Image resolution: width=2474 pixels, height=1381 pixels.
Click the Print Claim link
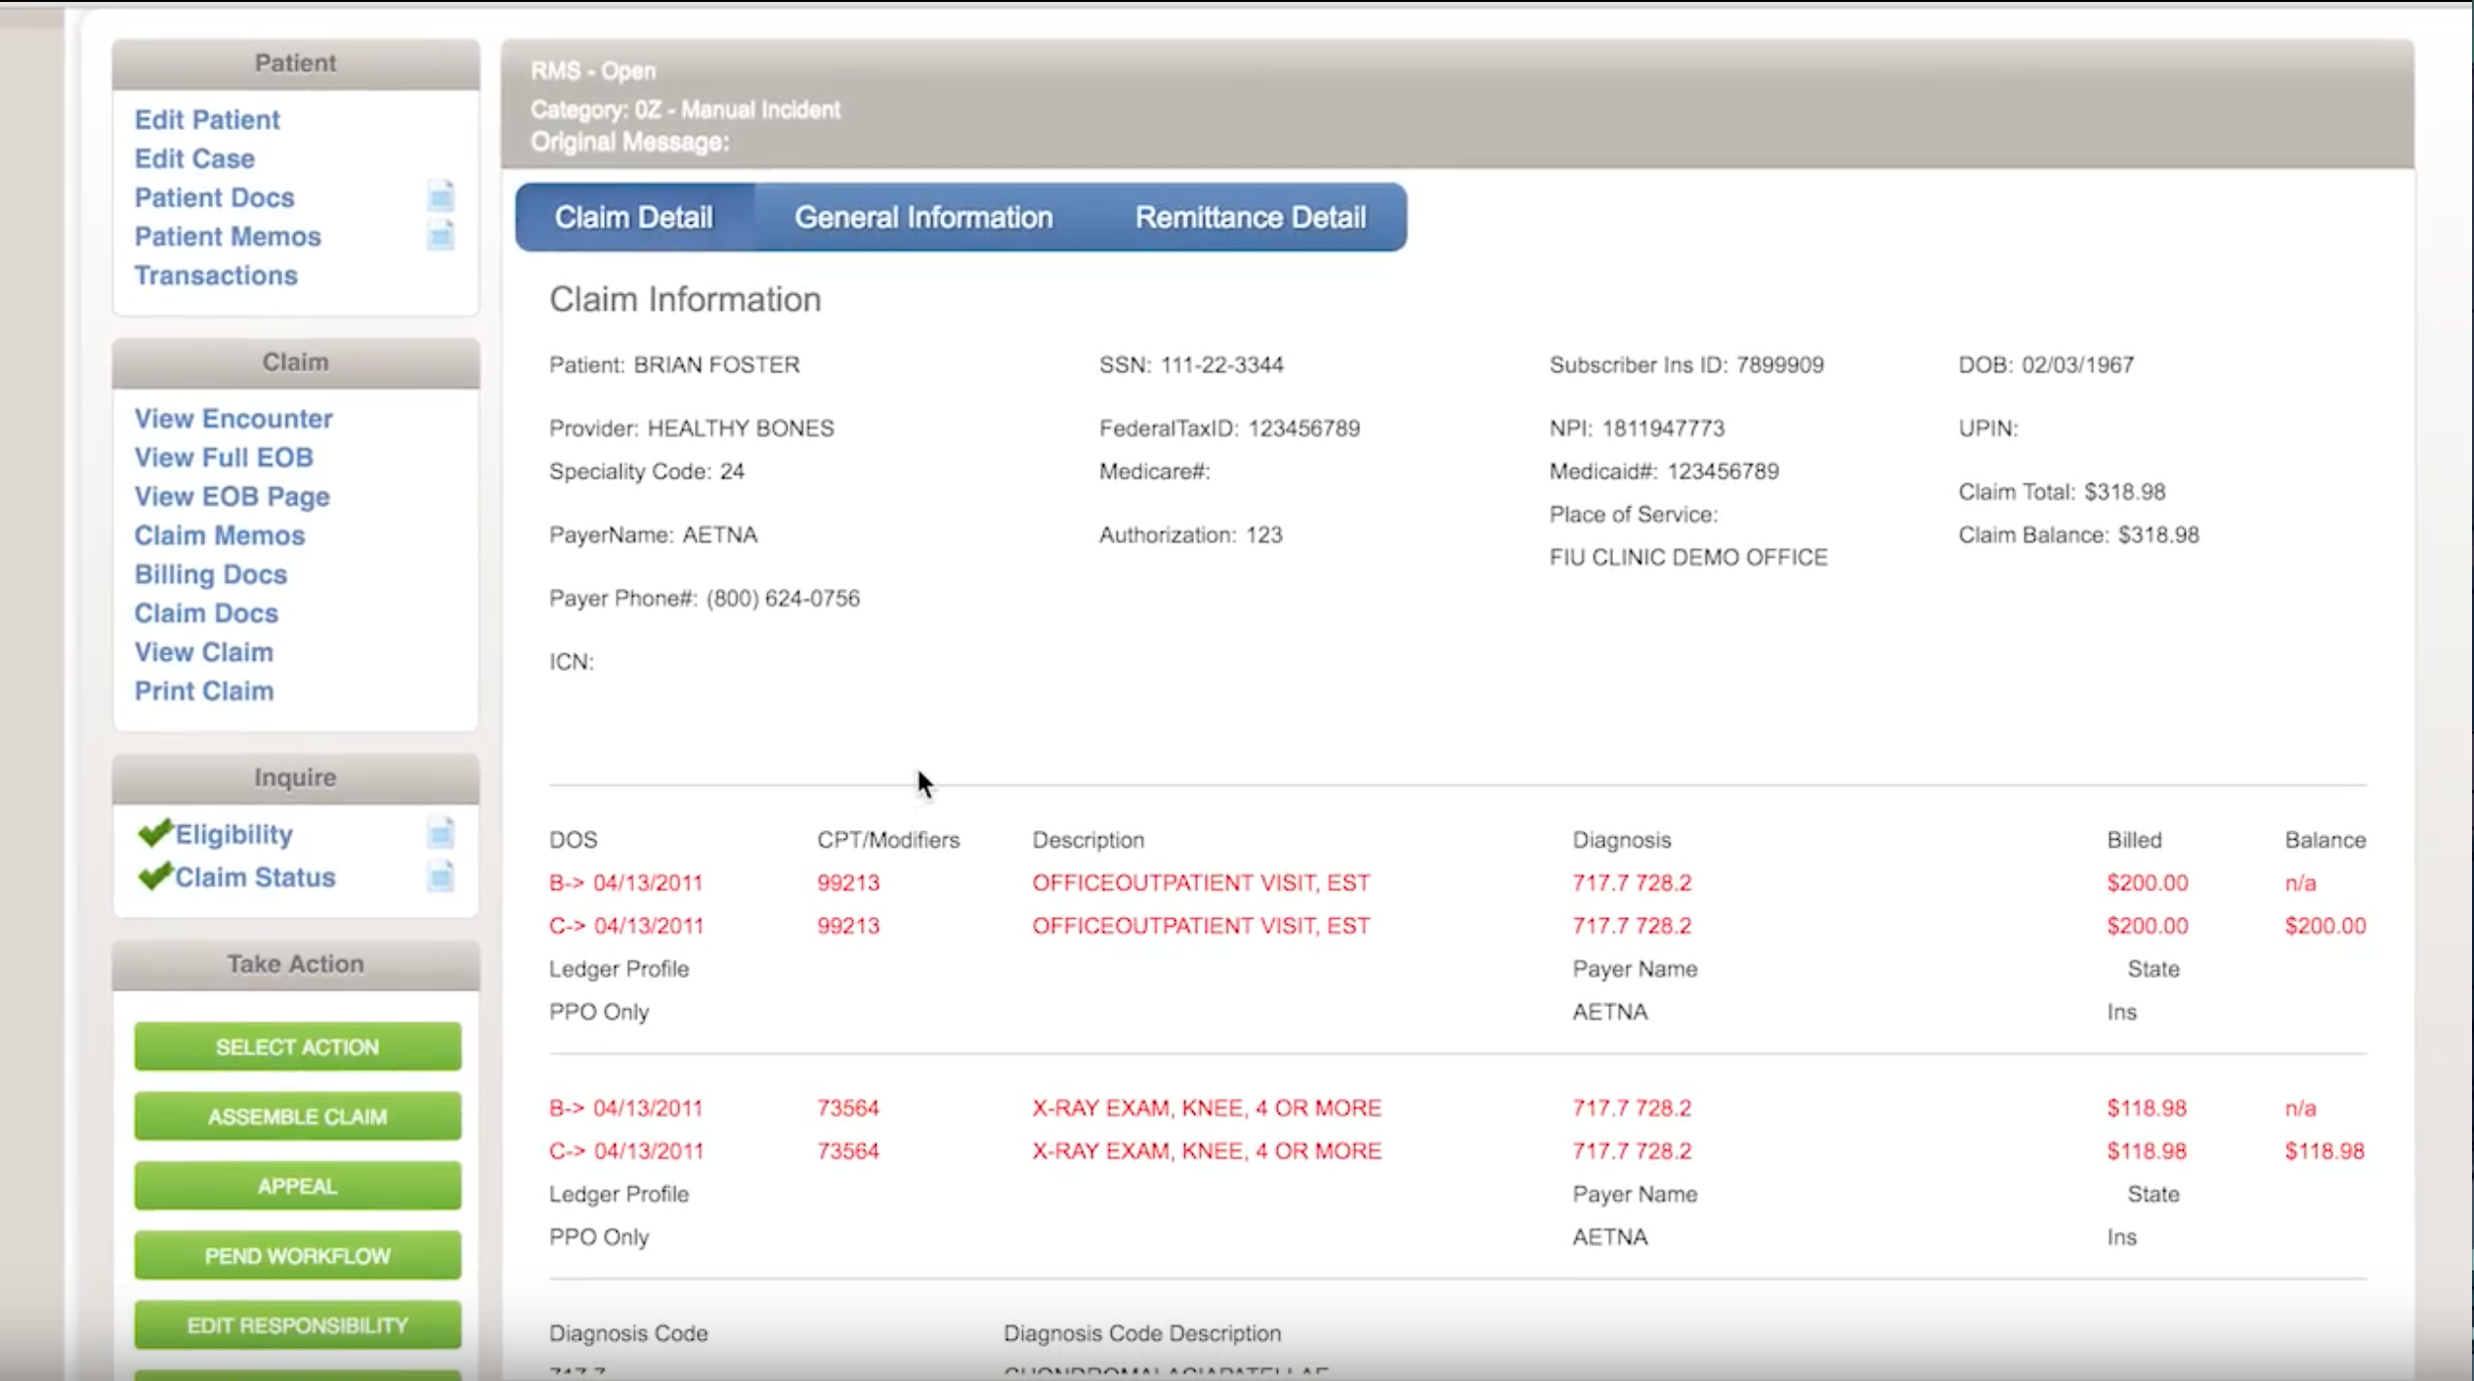(204, 690)
